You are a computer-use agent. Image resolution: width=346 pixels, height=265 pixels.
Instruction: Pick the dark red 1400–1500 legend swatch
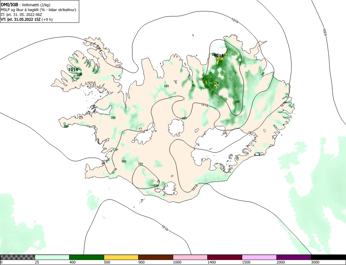225,257
